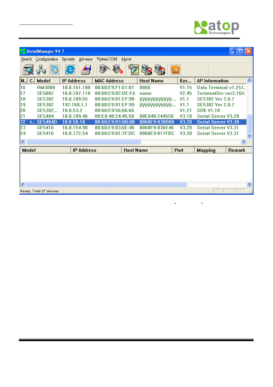Select SE5302 row with IP 192.168.1.1
The image size is (273, 387).
click(133, 105)
